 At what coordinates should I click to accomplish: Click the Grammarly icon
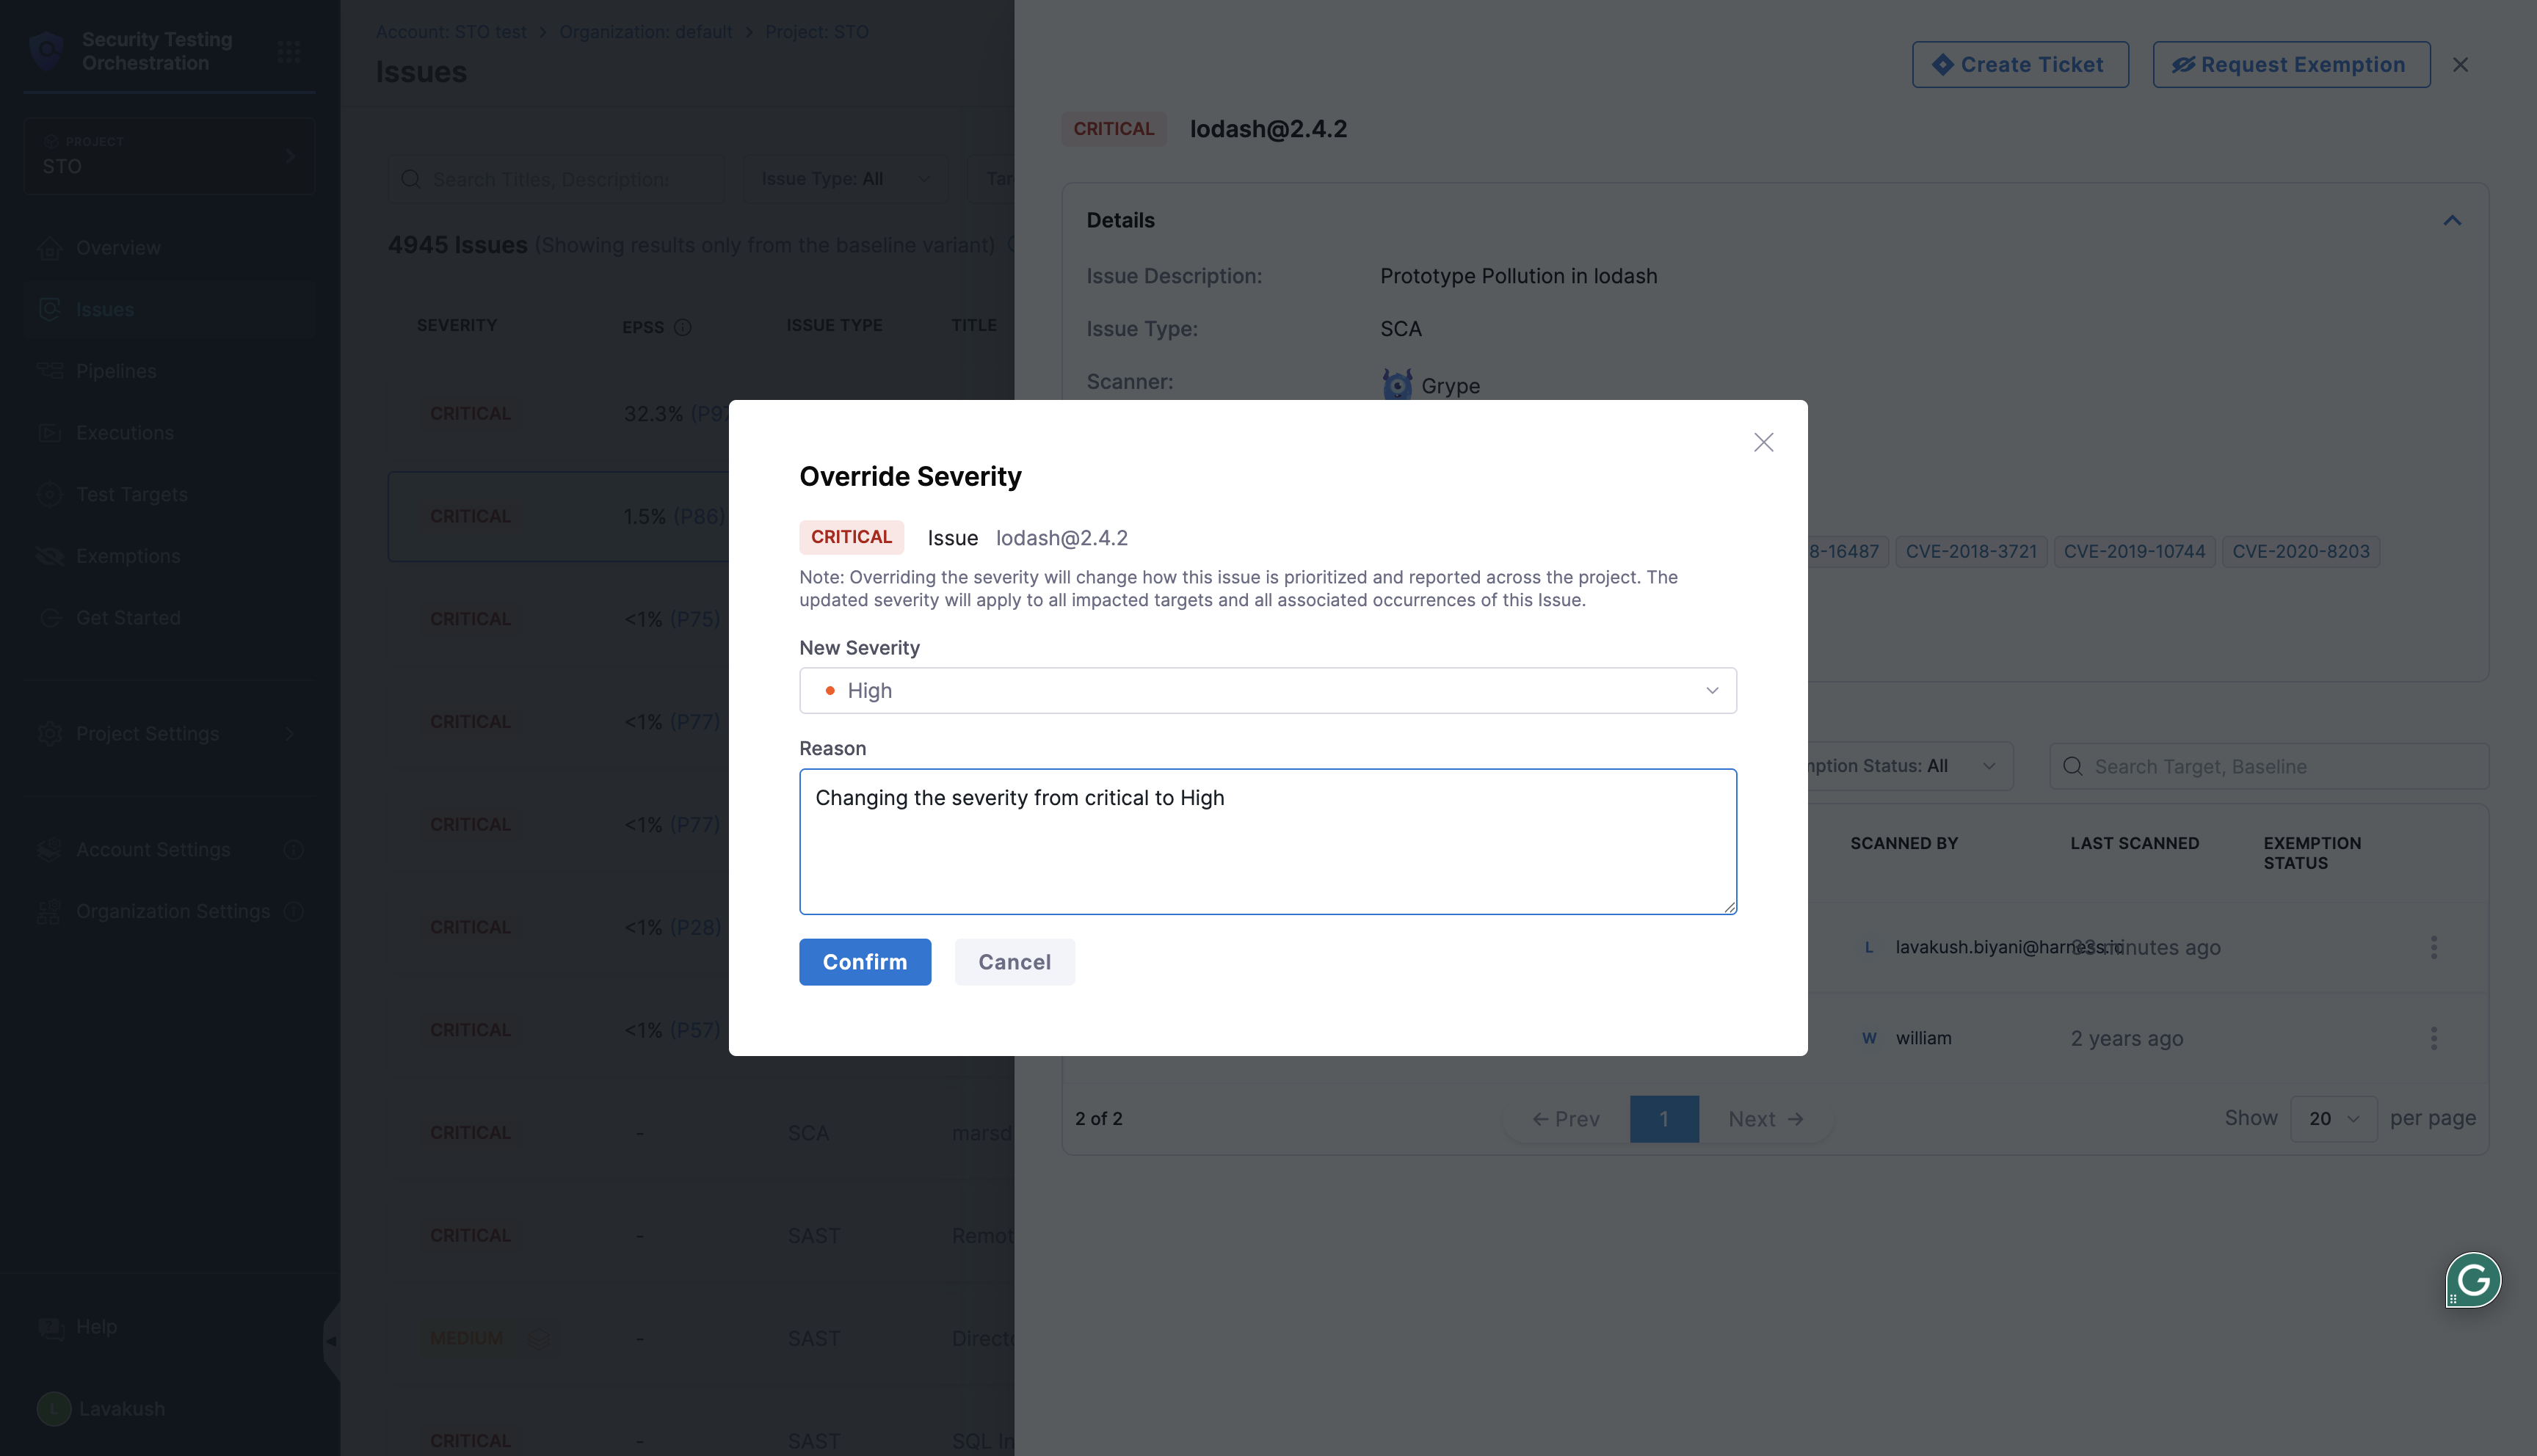(2472, 1279)
